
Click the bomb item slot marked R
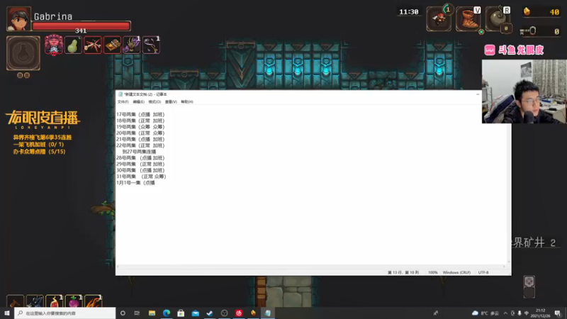pyautogui.click(x=498, y=18)
